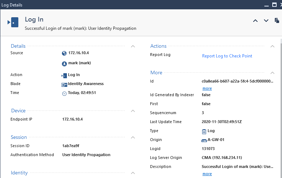The image size is (282, 178).
Task: Collapse the Device section
Action: tap(133, 111)
